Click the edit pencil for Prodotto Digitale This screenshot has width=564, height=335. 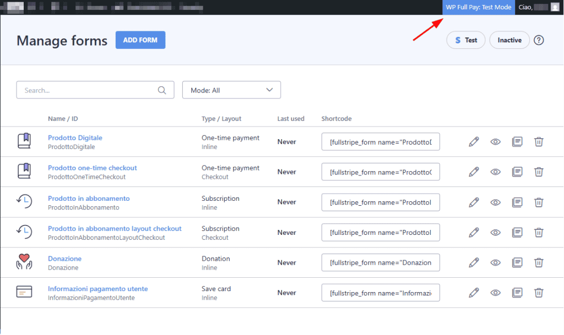(x=474, y=141)
